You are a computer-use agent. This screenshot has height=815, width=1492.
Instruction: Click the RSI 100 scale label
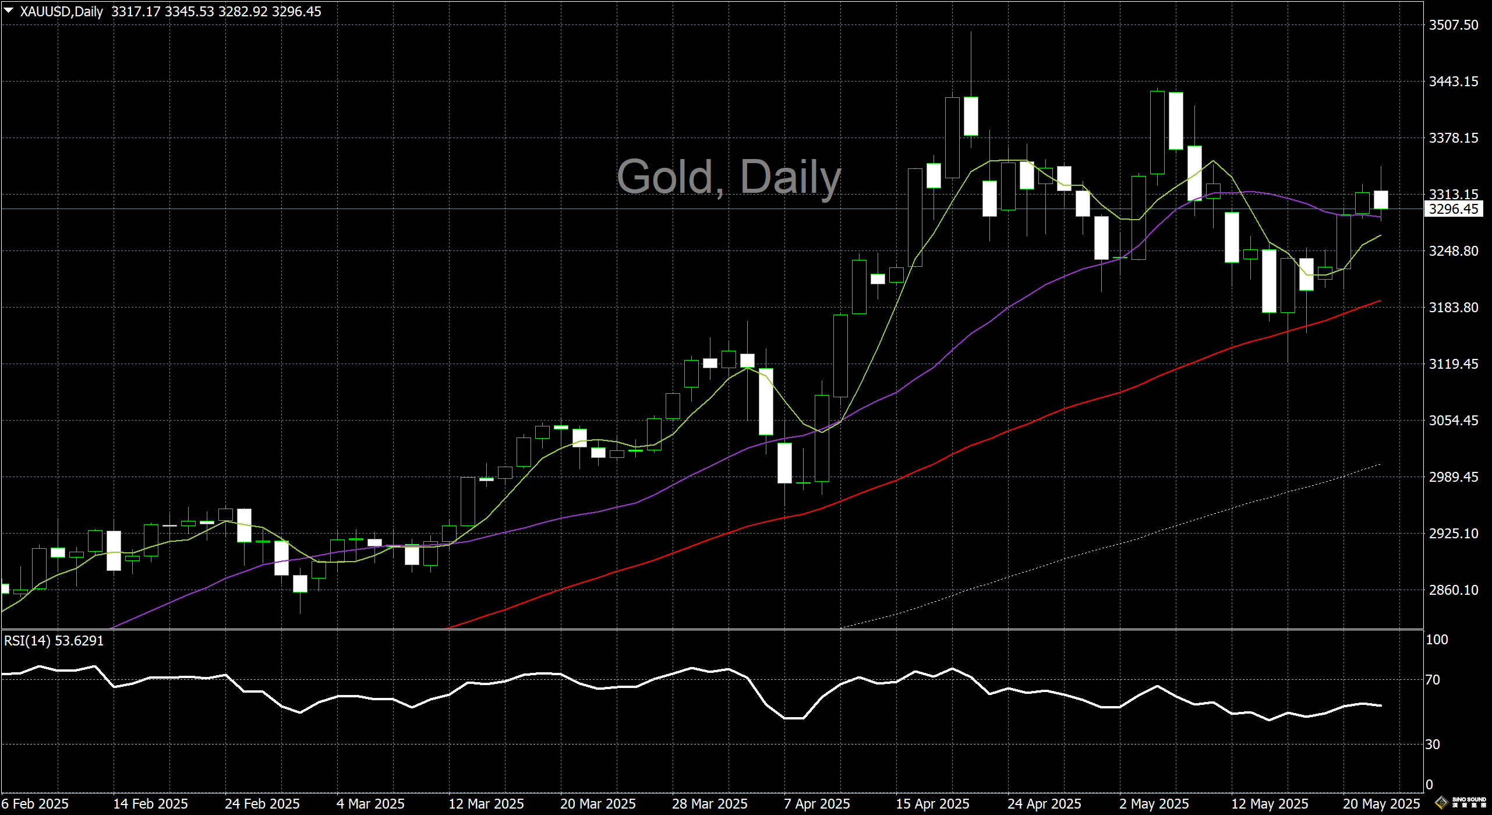[1437, 640]
